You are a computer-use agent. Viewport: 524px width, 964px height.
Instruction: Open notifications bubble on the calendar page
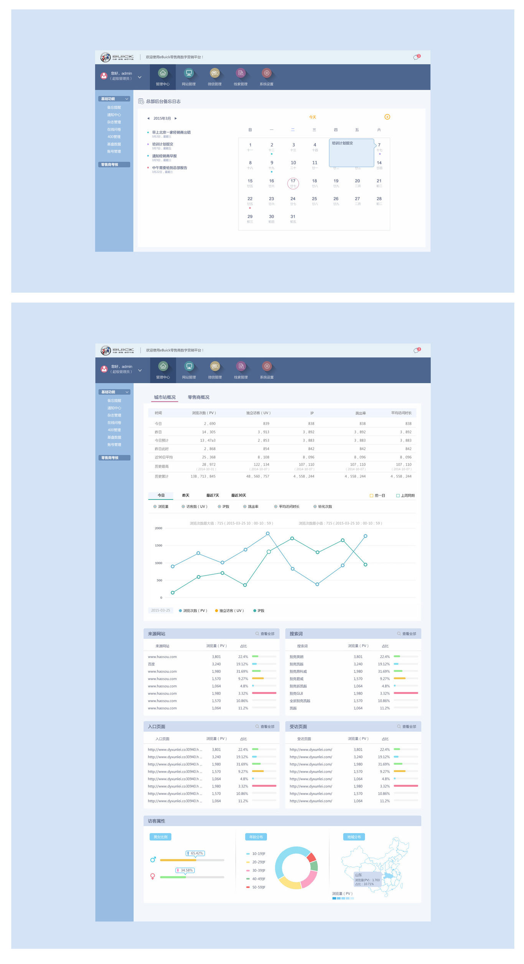(x=416, y=57)
